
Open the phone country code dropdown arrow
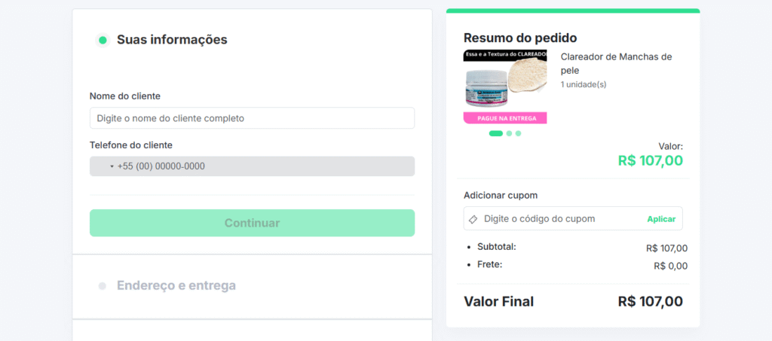pyautogui.click(x=112, y=166)
